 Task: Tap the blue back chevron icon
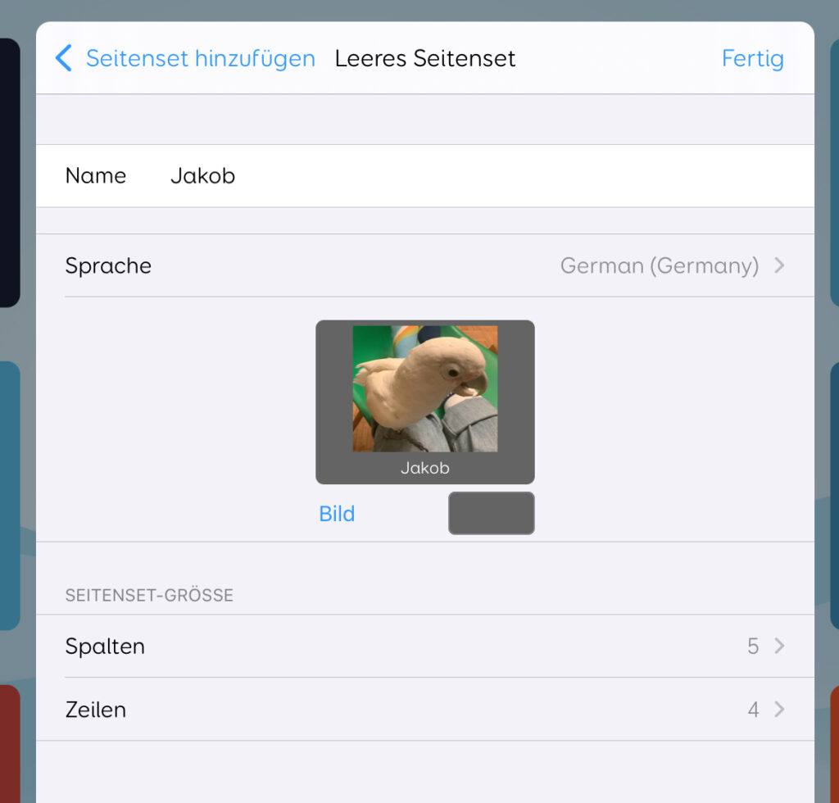tap(63, 58)
